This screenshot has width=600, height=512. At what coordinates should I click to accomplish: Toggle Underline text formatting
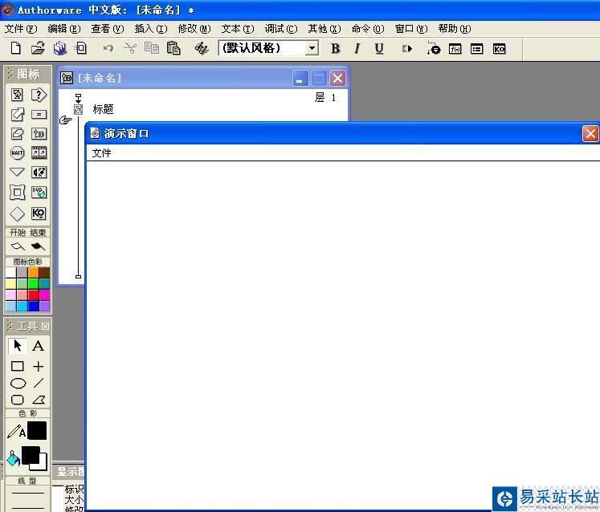(x=379, y=49)
